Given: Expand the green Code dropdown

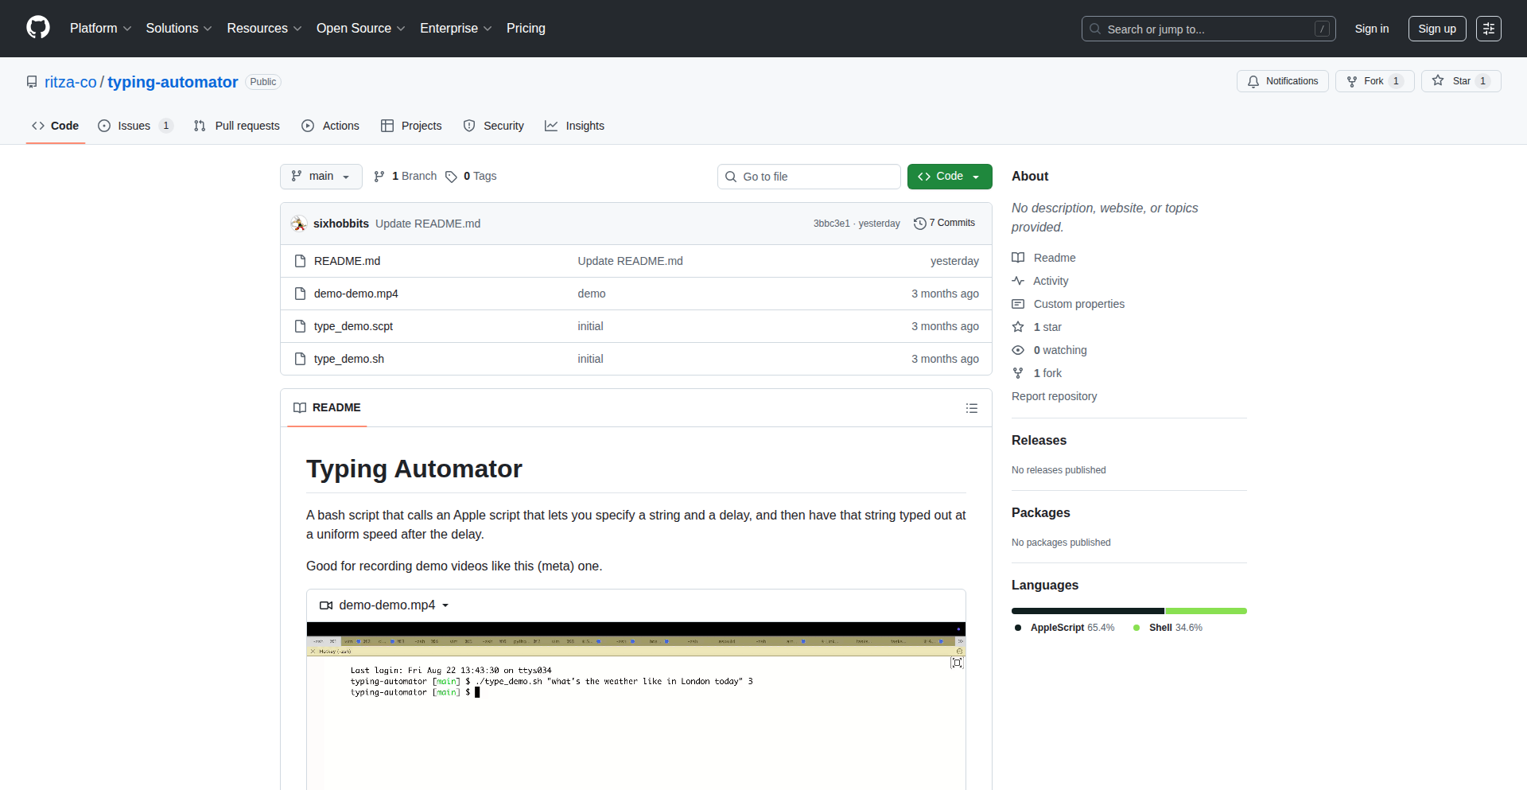Looking at the screenshot, I should 949,177.
